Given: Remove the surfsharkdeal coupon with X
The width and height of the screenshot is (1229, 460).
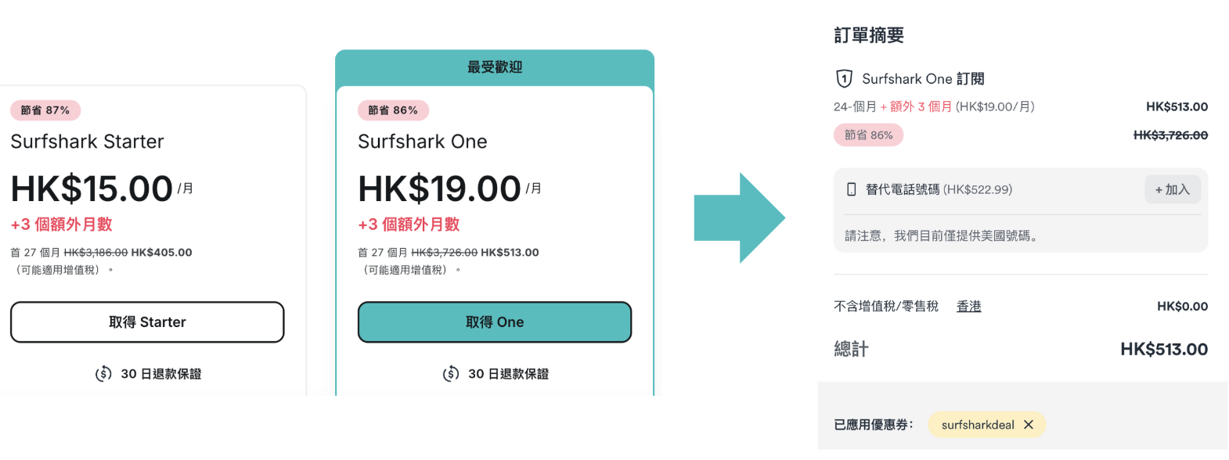Looking at the screenshot, I should coord(1029,425).
